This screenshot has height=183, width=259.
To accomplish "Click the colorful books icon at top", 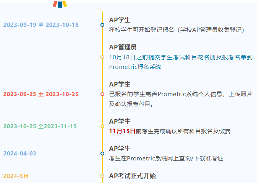I will click(x=60, y=4).
